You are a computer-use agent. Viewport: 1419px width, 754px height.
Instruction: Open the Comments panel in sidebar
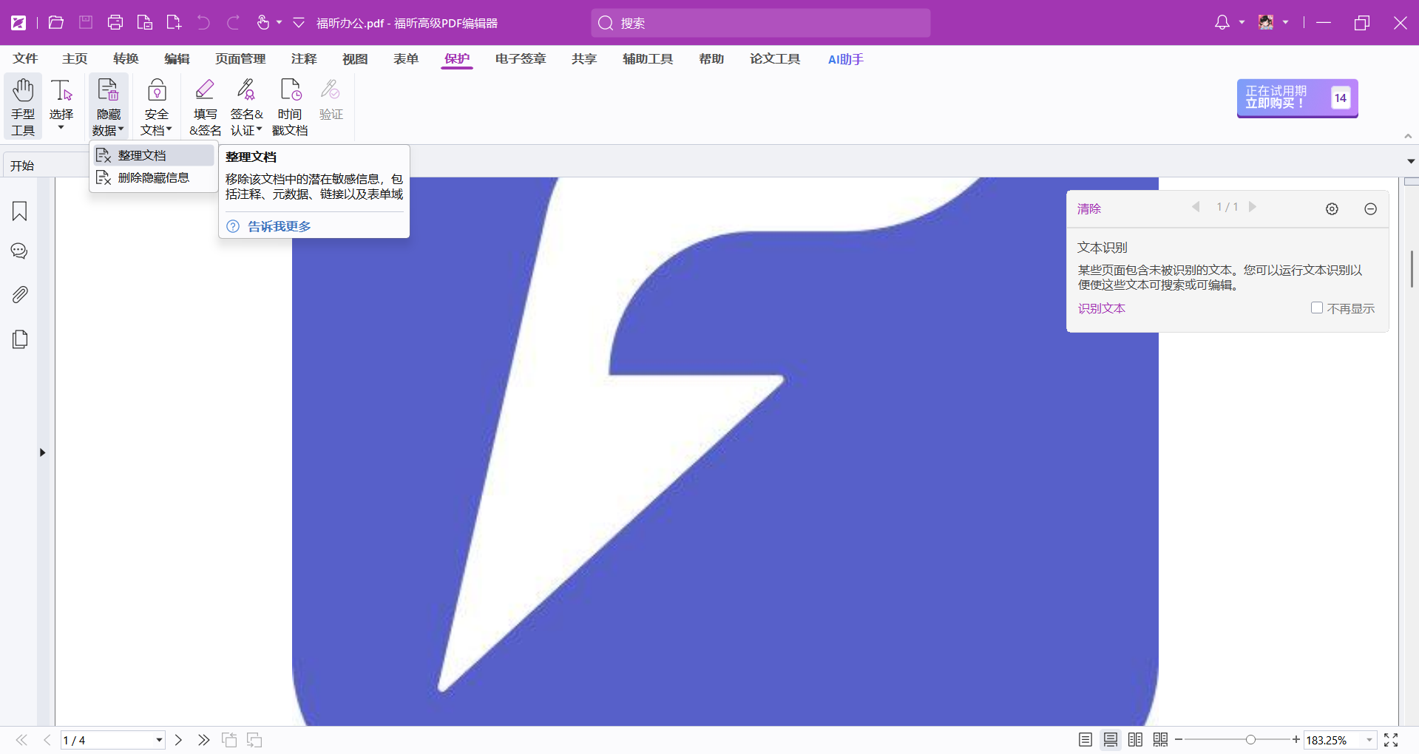(20, 251)
